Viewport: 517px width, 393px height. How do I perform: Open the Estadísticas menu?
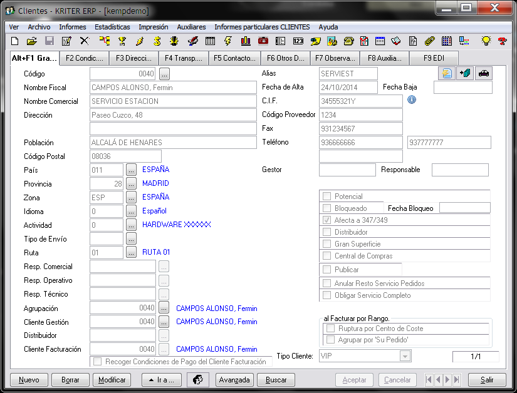pyautogui.click(x=112, y=27)
